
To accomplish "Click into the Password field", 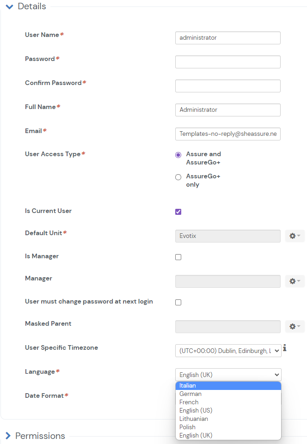I will (x=228, y=62).
